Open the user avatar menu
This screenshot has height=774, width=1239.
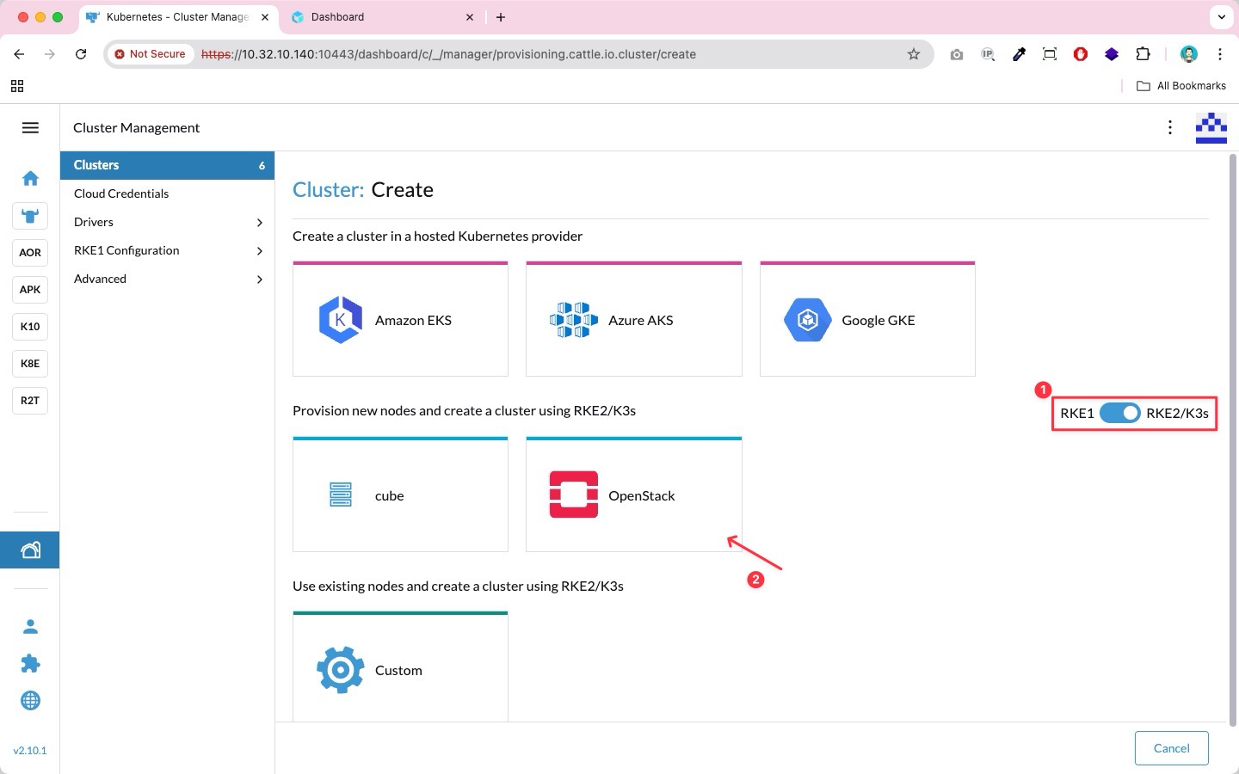tap(1211, 127)
